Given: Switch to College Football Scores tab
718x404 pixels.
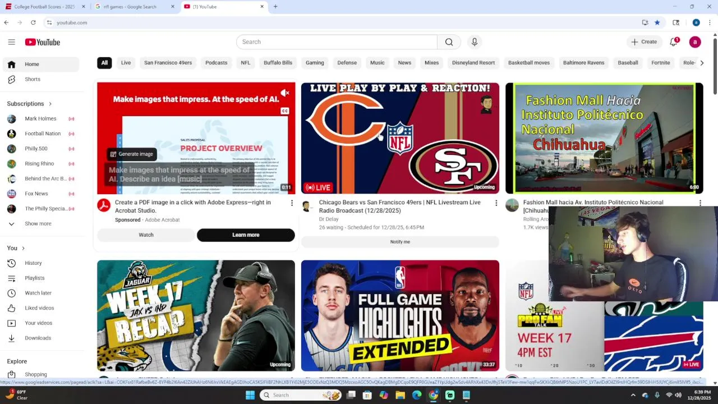Looking at the screenshot, I should coord(44,7).
